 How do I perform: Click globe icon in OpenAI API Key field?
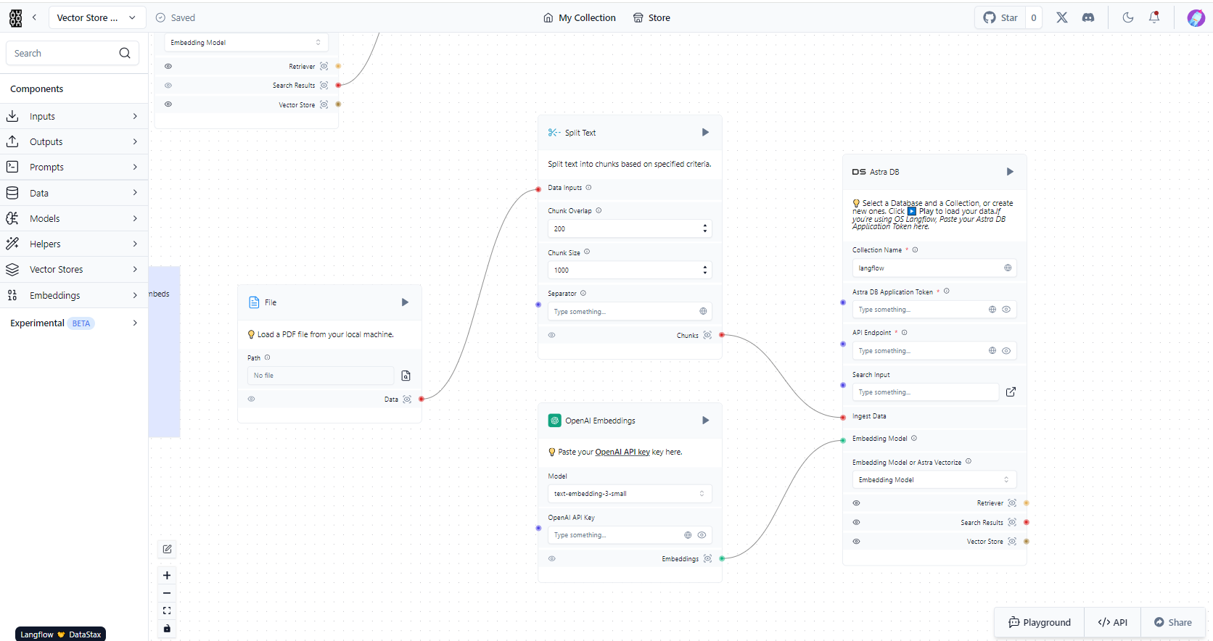[x=688, y=535]
